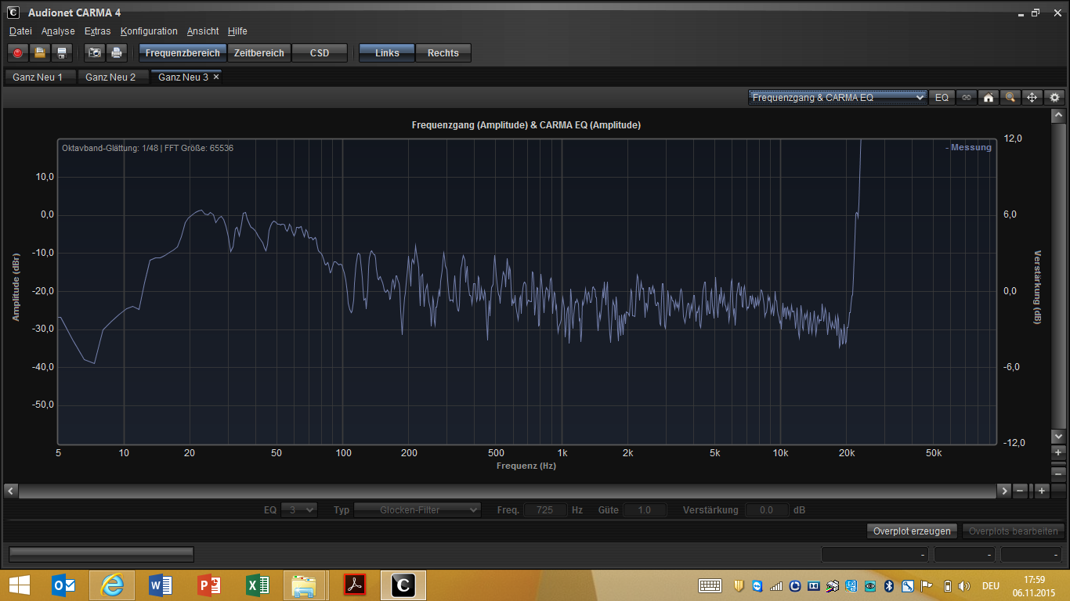Open the touch keyboard from the taskbar
The width and height of the screenshot is (1070, 601).
point(710,585)
